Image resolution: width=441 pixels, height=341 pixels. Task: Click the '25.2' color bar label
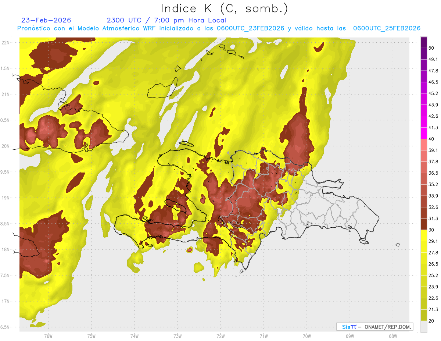(x=433, y=276)
